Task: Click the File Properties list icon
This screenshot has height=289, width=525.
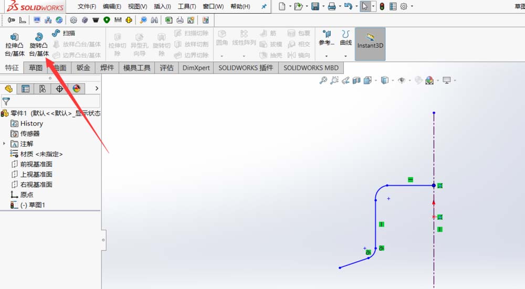Action: point(393,6)
